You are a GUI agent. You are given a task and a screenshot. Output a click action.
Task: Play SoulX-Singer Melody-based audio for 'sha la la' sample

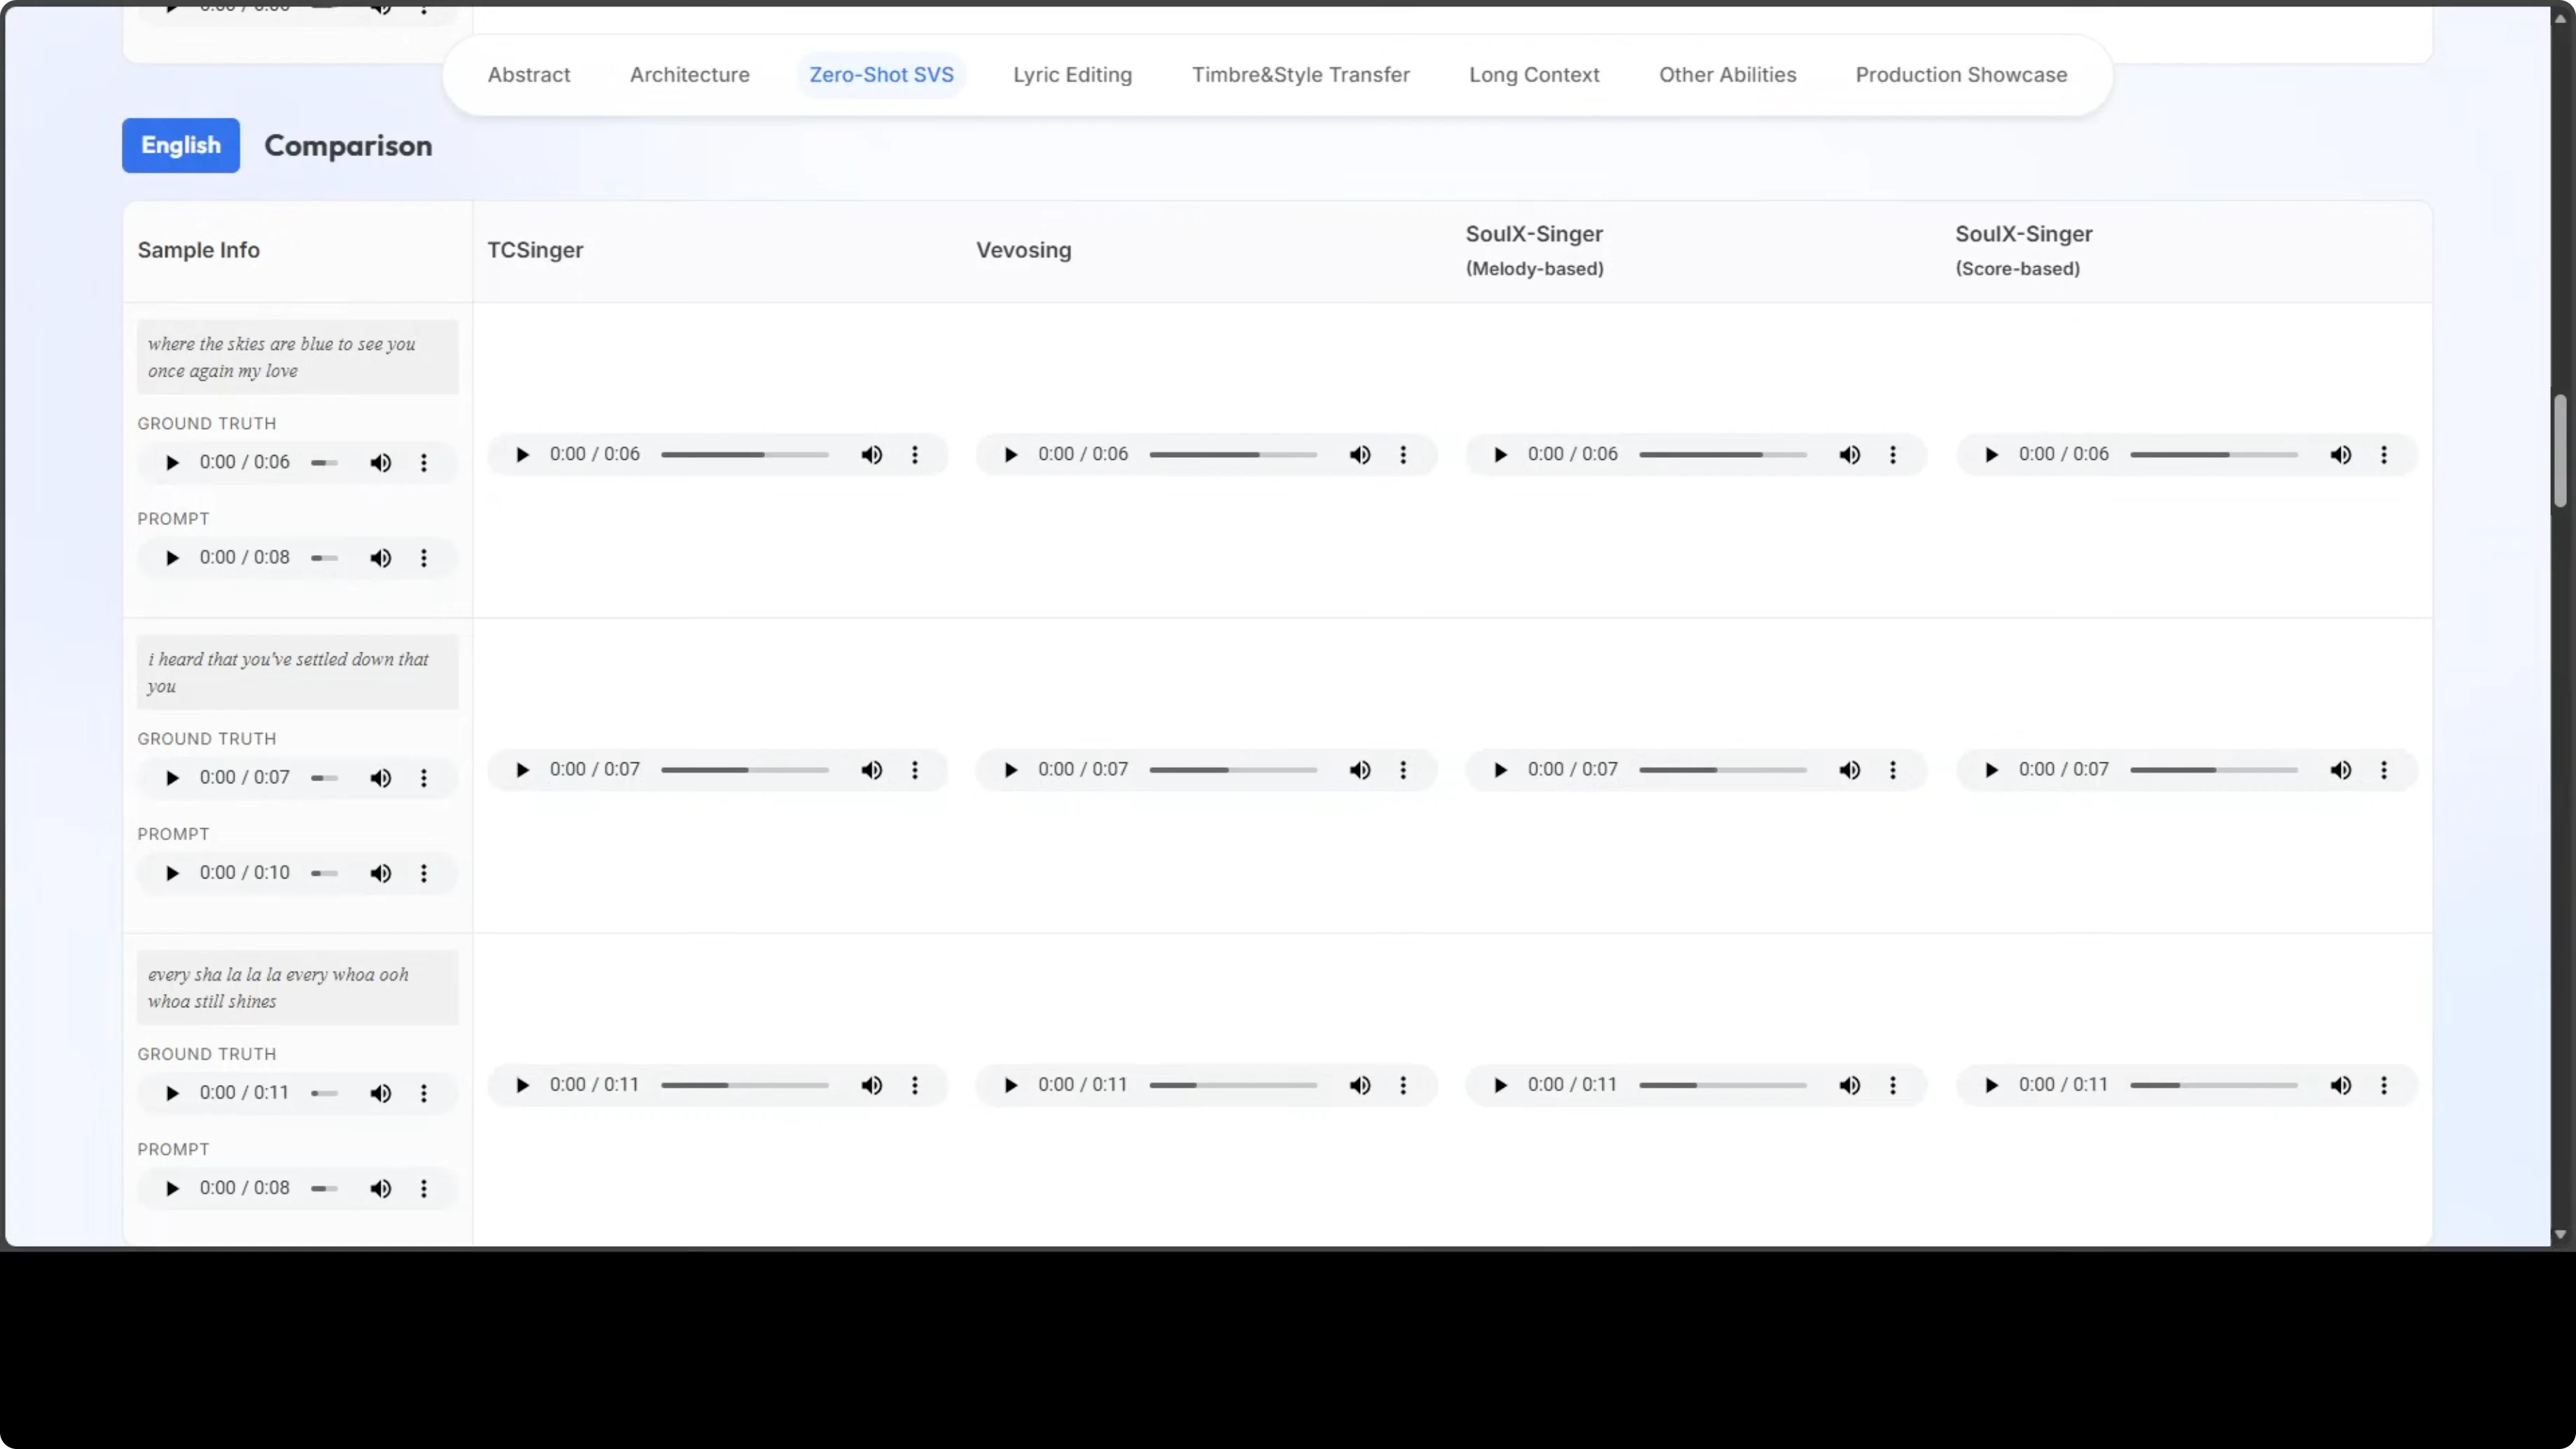(1500, 1085)
